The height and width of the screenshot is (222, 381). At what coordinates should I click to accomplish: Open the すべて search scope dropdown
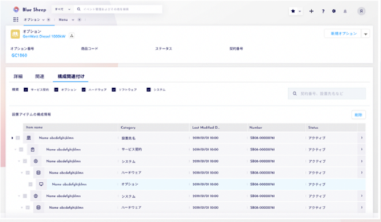62,9
